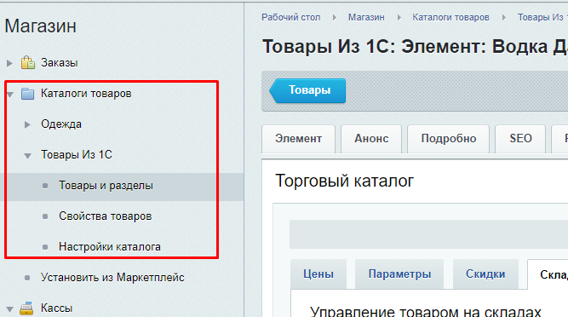Expand the Заказы tree node arrow
This screenshot has width=568, height=317.
tap(9, 63)
